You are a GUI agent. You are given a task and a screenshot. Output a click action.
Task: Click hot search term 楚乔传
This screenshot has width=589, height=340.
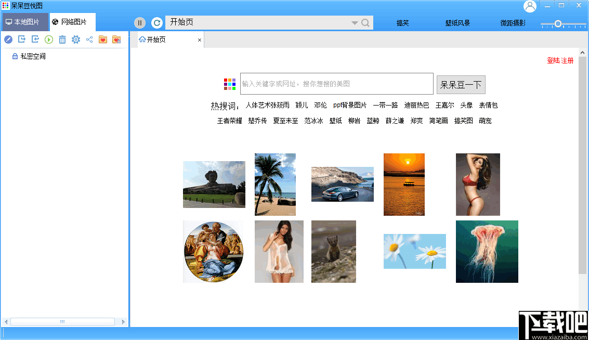[x=257, y=121]
